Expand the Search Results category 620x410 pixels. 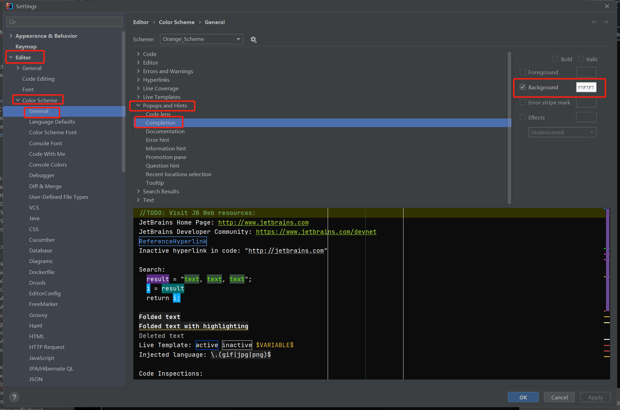[138, 191]
